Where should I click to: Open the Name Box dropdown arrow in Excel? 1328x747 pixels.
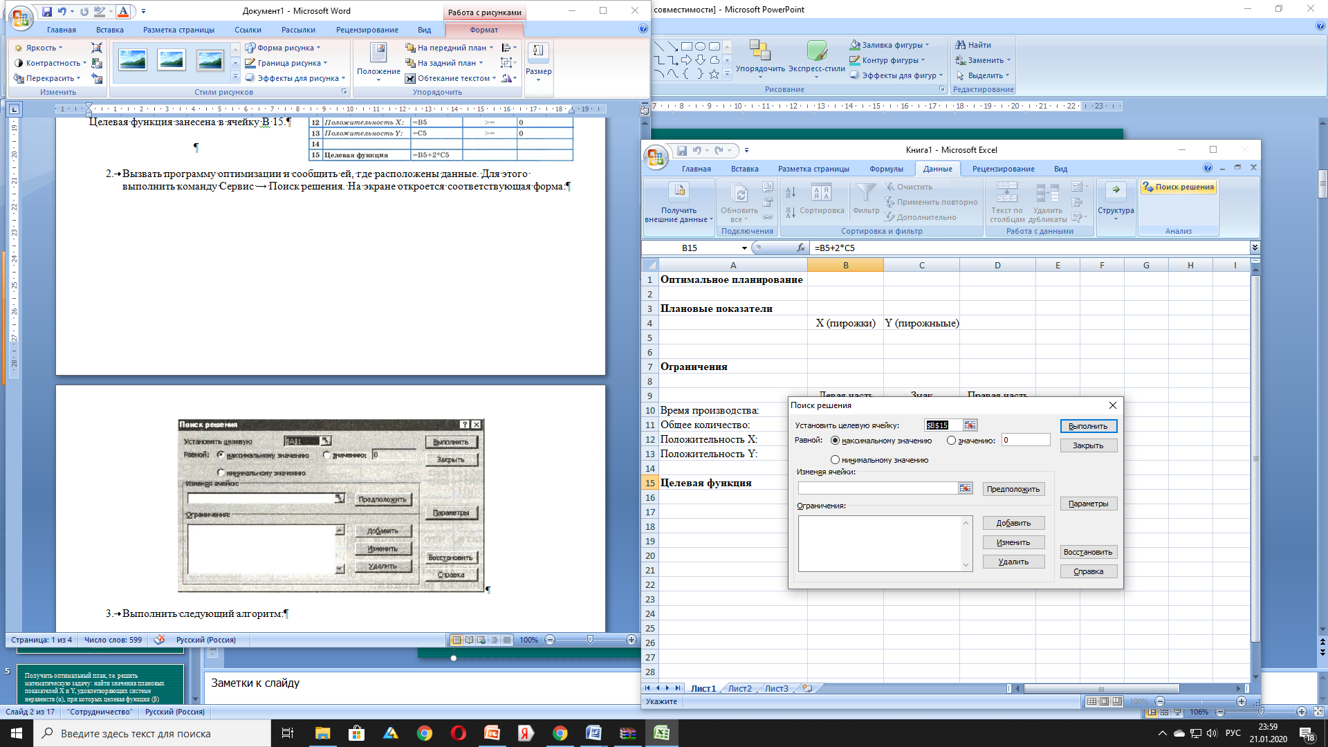pos(744,248)
